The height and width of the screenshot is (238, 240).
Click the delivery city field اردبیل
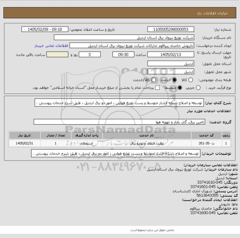click(171, 72)
